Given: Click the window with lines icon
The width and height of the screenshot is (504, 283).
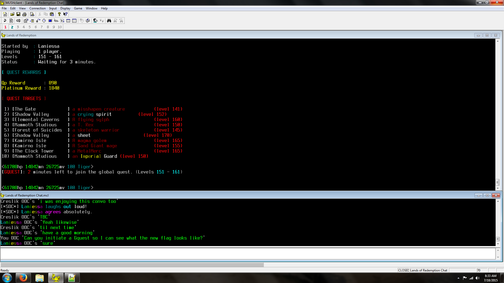Looking at the screenshot, I should 68,21.
